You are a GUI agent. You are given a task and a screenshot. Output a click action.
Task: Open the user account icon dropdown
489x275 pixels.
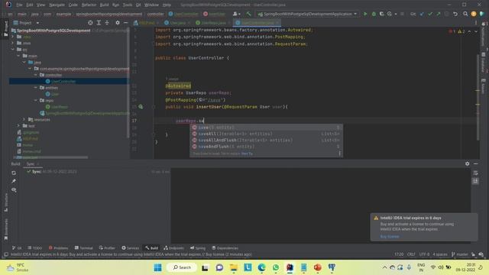[236, 14]
